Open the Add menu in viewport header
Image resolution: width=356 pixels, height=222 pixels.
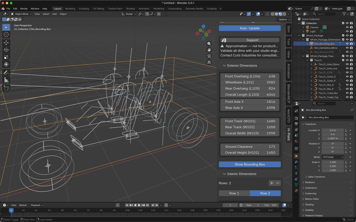(54, 14)
